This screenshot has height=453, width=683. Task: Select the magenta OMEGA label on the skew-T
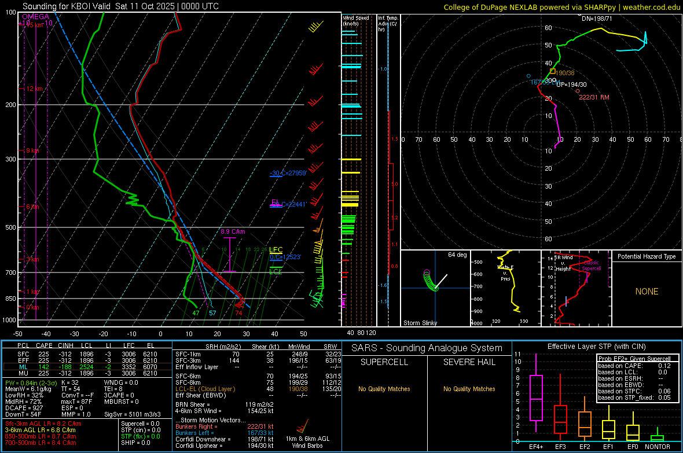(x=35, y=17)
